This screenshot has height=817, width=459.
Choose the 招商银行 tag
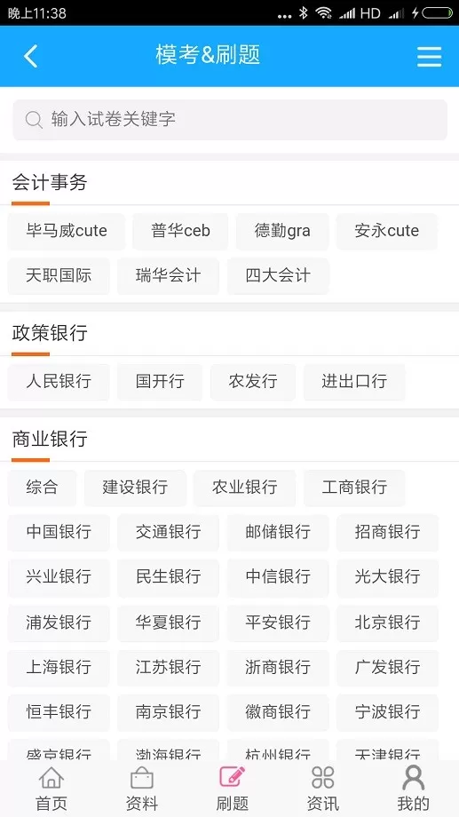coord(387,533)
